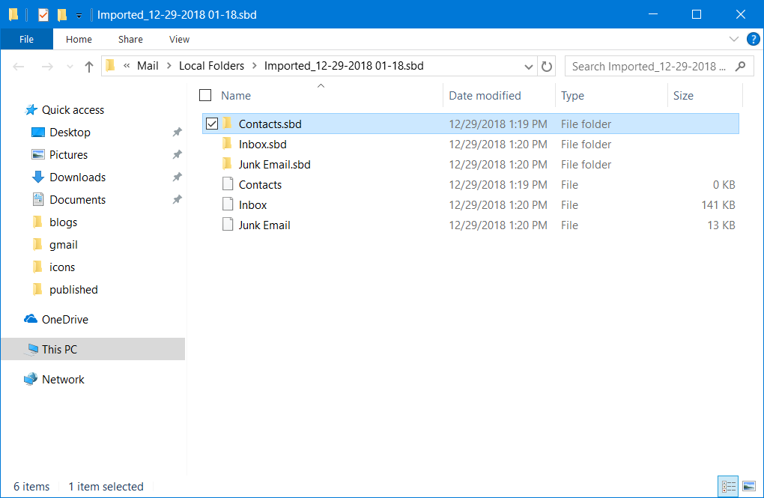
Task: Open OneDrive in the navigation pane
Action: click(65, 320)
